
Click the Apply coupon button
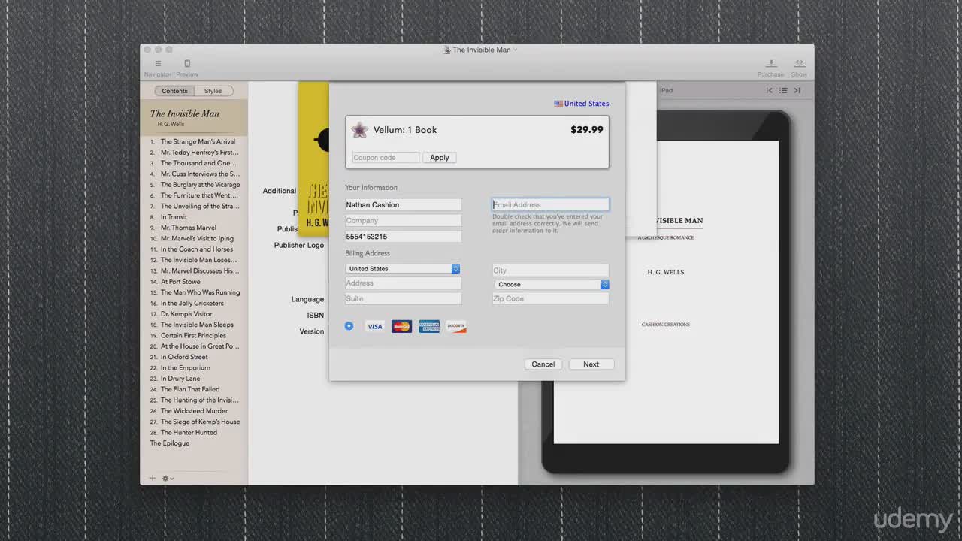coord(440,158)
